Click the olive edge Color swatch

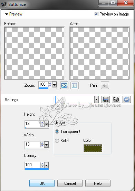click(x=93, y=148)
